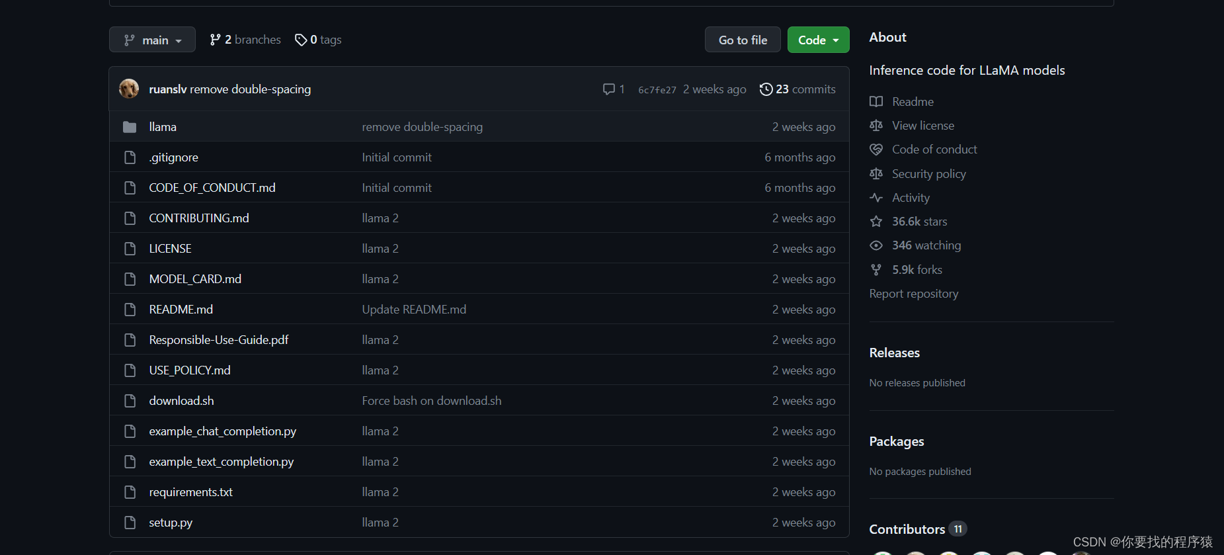Viewport: 1224px width, 555px height.
Task: Open the llama folder
Action: [x=163, y=126]
